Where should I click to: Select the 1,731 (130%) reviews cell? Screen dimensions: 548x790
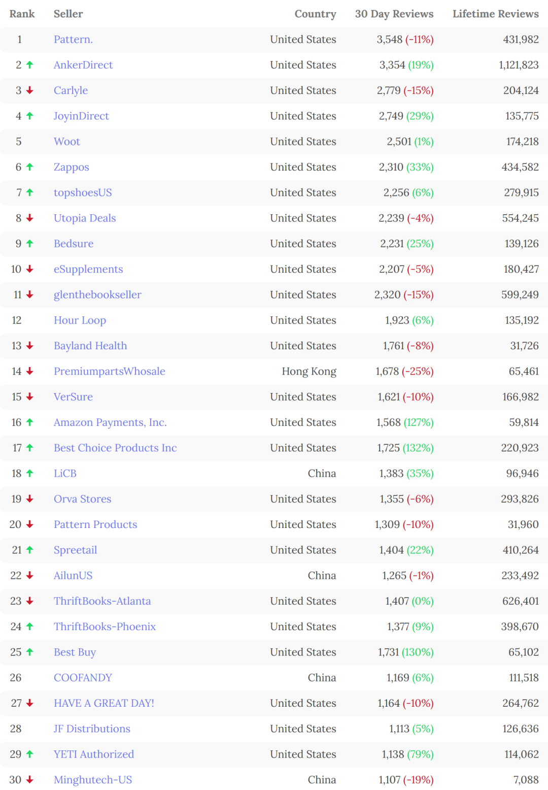405,652
